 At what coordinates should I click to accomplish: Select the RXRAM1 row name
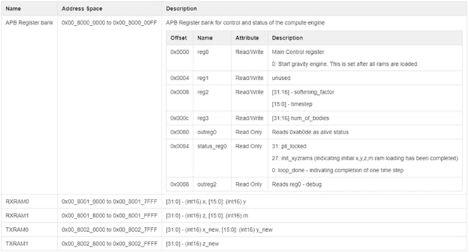tap(17, 215)
